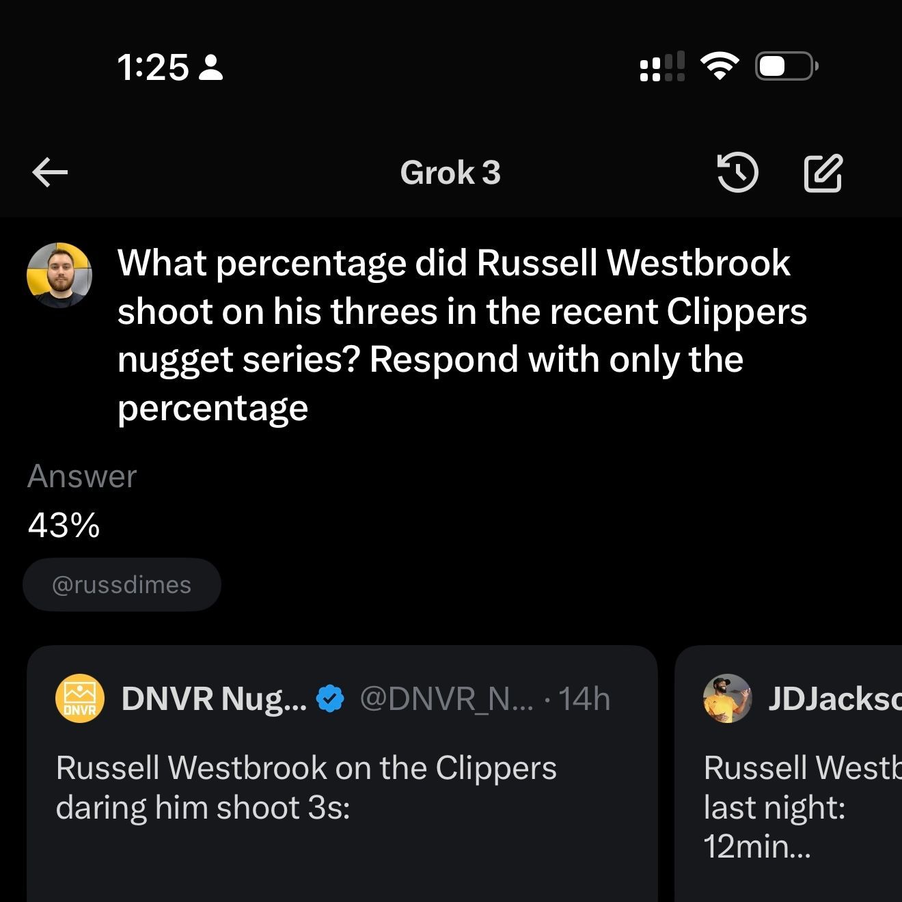Tap the Grok 3 title
Image resolution: width=902 pixels, height=902 pixels.
point(450,172)
